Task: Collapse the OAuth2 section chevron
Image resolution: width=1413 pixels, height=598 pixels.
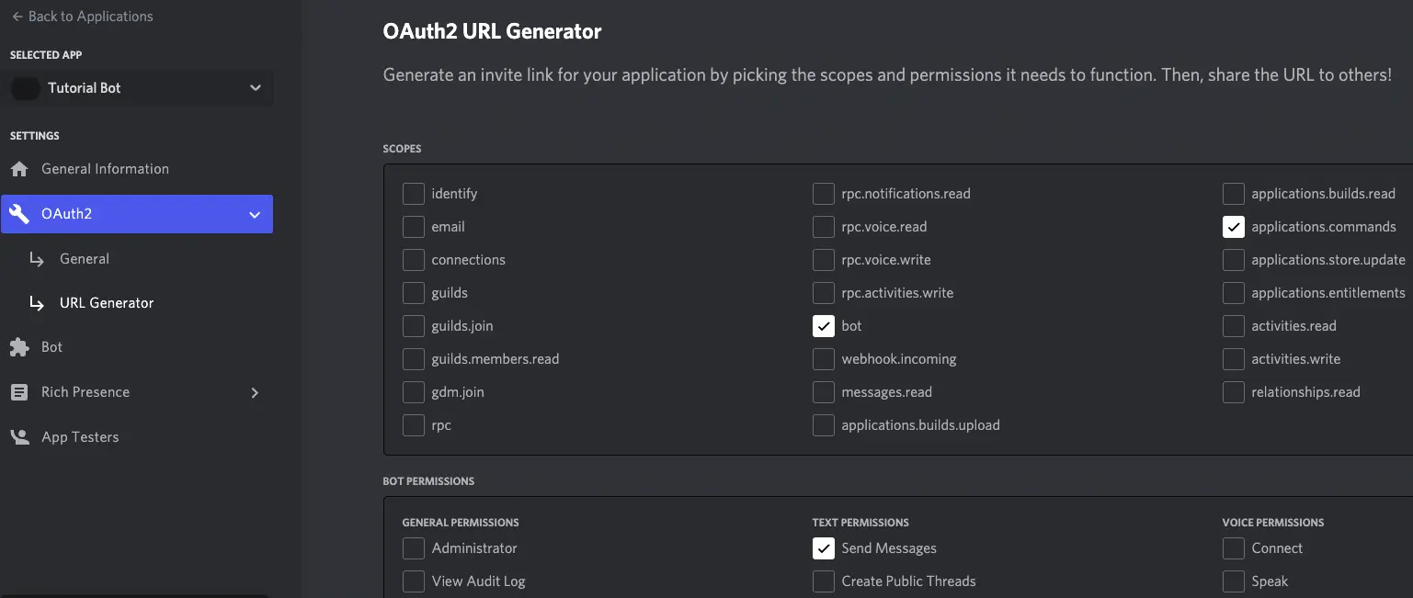Action: point(255,214)
